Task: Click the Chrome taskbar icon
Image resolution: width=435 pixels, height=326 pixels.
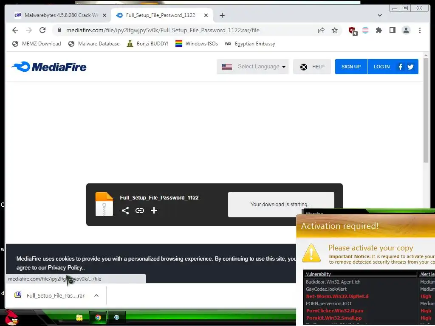Action: tap(98, 318)
